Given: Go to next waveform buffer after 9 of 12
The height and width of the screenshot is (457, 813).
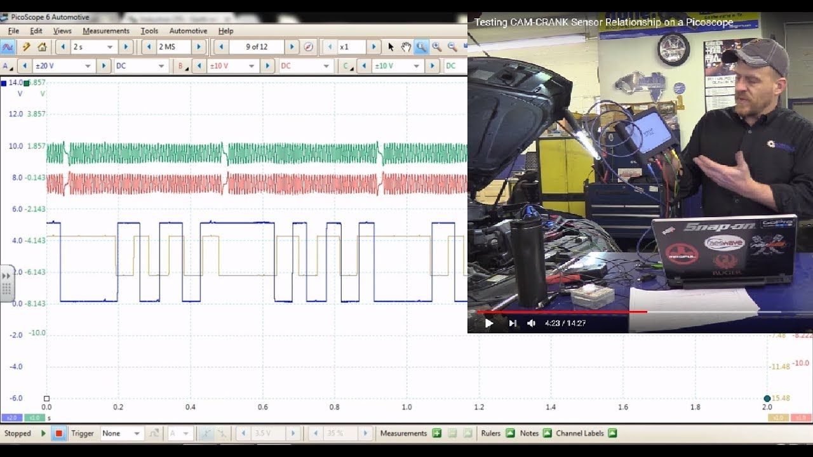Looking at the screenshot, I should [x=292, y=47].
